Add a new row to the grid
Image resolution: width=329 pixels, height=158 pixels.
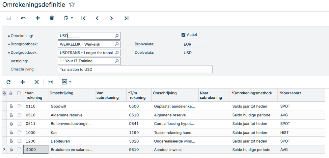[23, 82]
